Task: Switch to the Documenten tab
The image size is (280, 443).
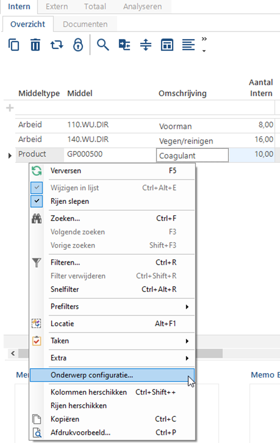Action: tap(85, 25)
